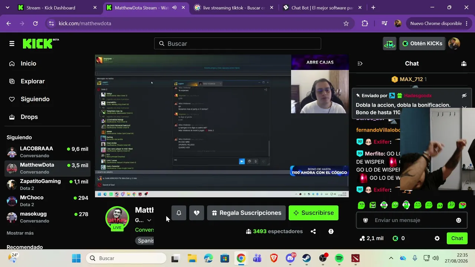Click the MAX_712 chat leaderboard entry
Viewport: 475px width, 267px height.
click(409, 79)
